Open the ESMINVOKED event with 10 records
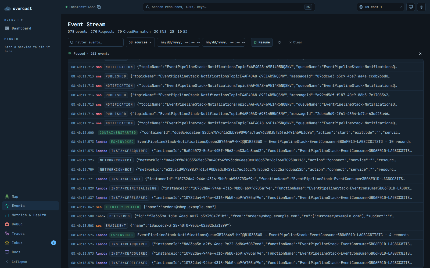Viewport: 430px width, 268px height. [x=245, y=142]
